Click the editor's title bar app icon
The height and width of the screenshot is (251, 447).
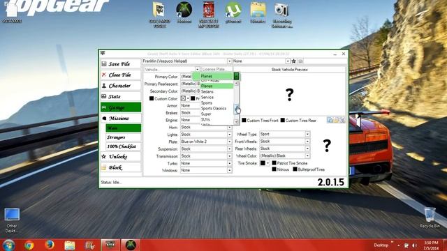click(x=103, y=53)
